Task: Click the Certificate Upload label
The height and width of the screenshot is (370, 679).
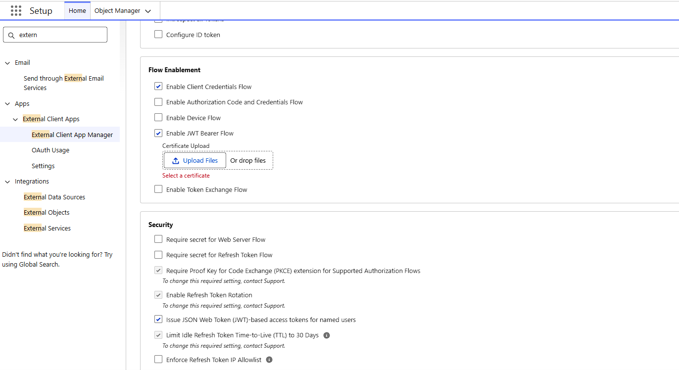Action: click(186, 146)
